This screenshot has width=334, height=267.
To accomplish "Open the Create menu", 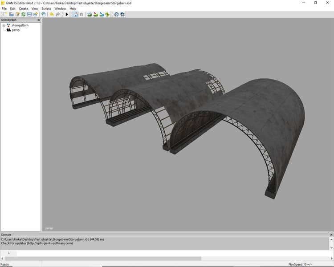I will point(23,8).
